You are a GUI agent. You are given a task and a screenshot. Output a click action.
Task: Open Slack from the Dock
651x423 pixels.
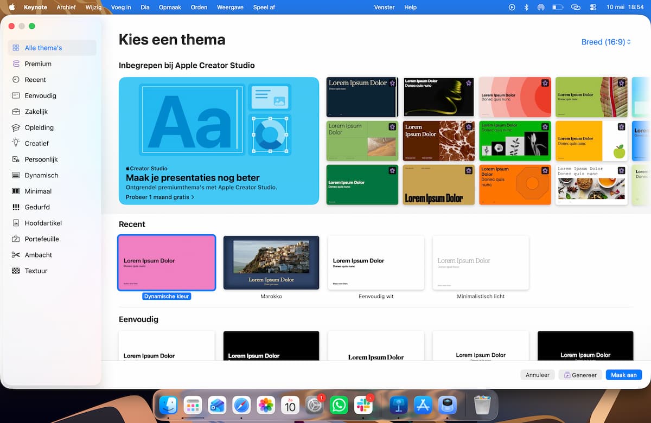(x=363, y=405)
